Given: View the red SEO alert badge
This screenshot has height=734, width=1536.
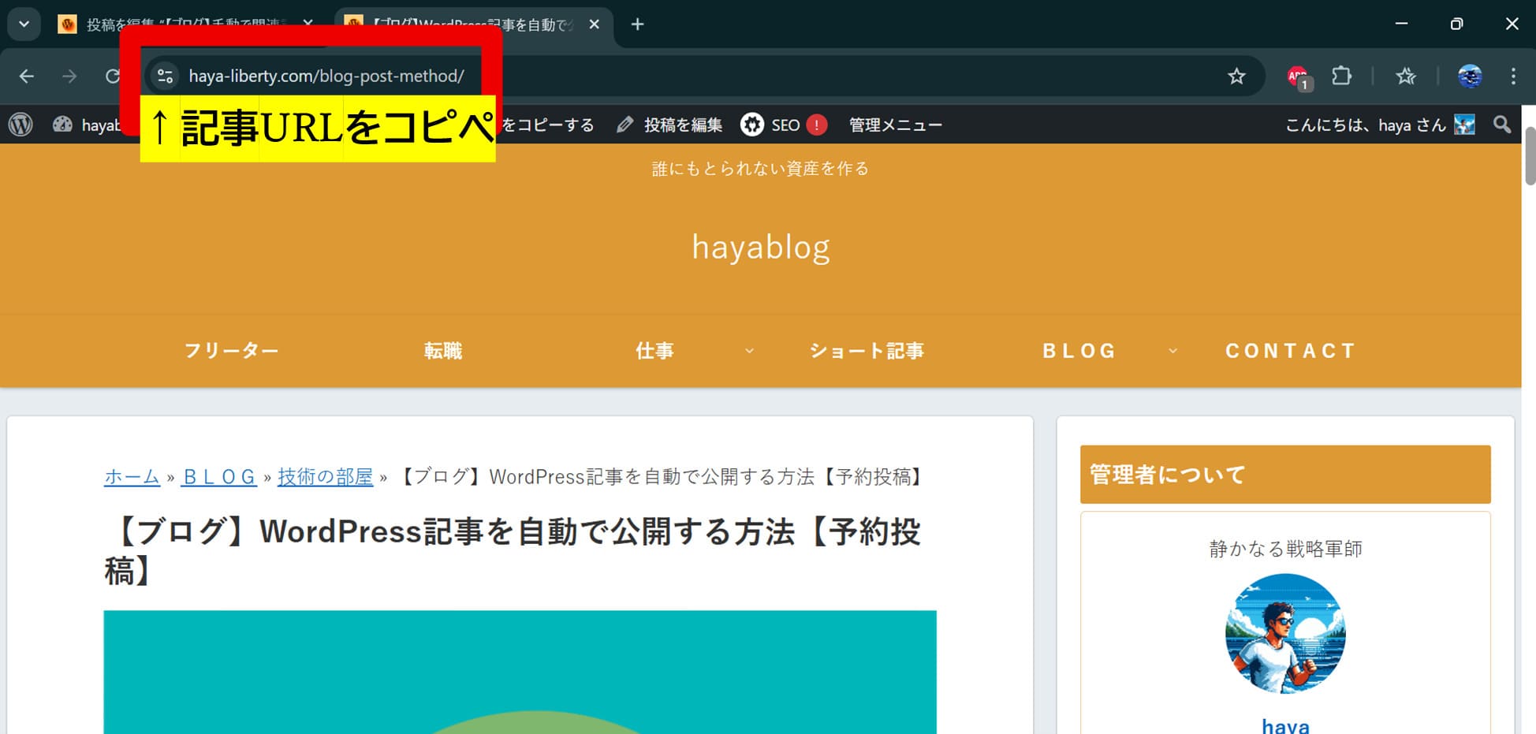Looking at the screenshot, I should pyautogui.click(x=818, y=125).
